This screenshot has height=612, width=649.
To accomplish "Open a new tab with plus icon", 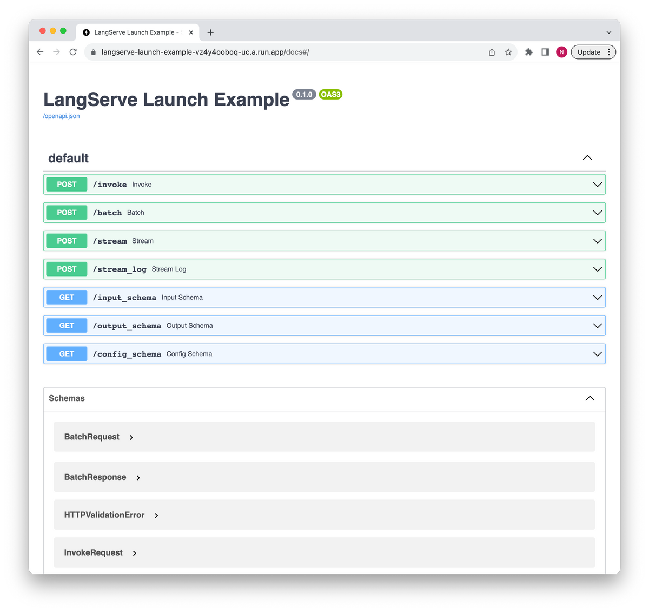I will [210, 32].
